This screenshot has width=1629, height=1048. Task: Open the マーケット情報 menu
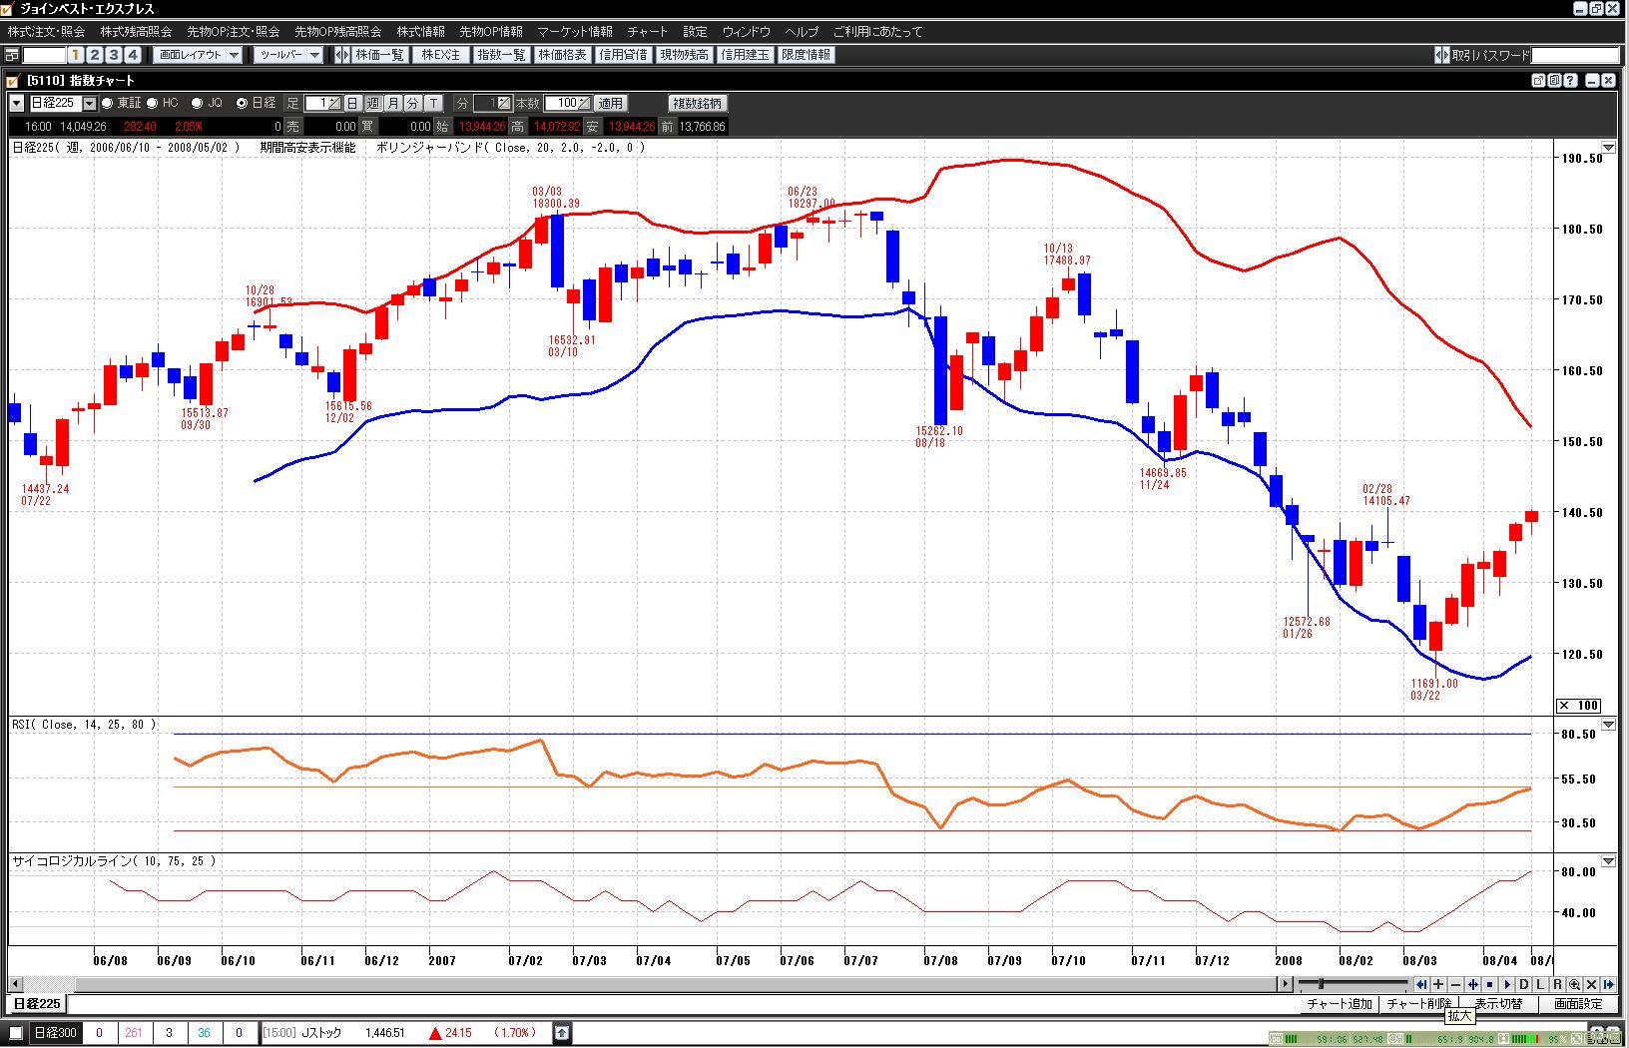click(x=574, y=32)
